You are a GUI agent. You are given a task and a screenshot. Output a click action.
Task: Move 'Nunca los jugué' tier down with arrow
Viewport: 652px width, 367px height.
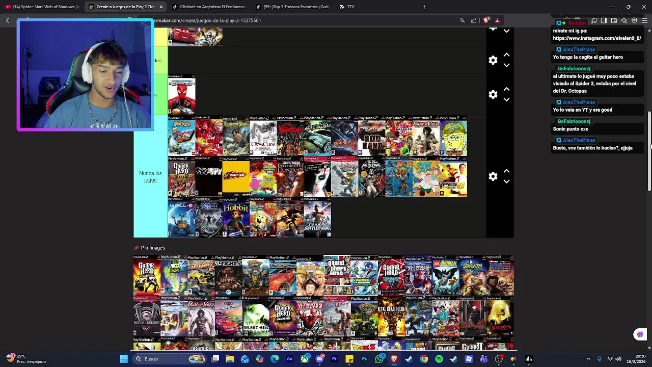click(506, 181)
